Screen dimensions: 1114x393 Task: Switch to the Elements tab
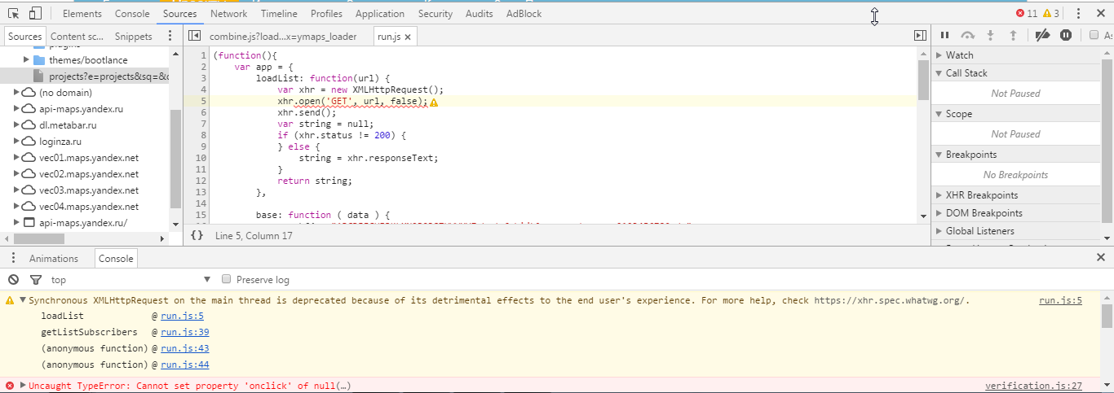(x=82, y=14)
